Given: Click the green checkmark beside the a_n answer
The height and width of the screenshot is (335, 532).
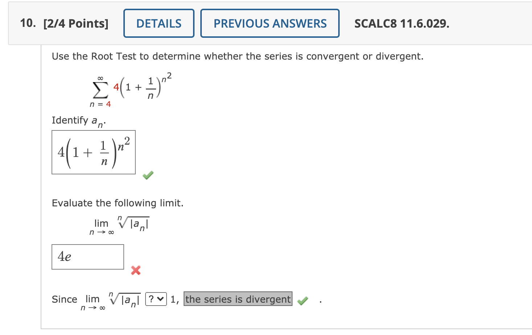Looking at the screenshot, I should click(147, 175).
